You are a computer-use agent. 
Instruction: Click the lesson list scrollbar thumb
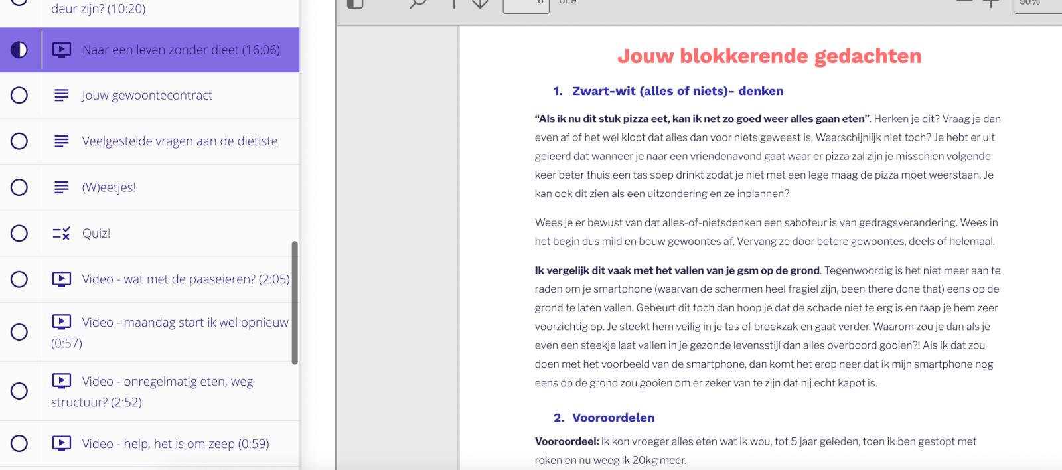[x=295, y=303]
